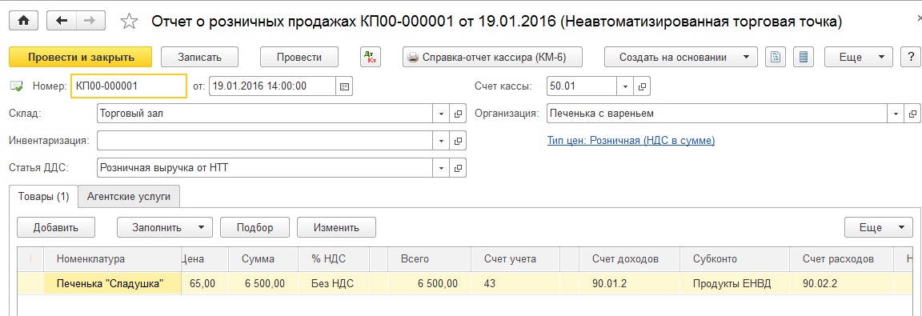Select the Товары (1) tab
Viewport: 922px width, 316px height.
pos(43,196)
